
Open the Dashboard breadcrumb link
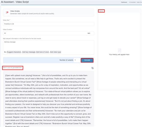tap(124, 2)
